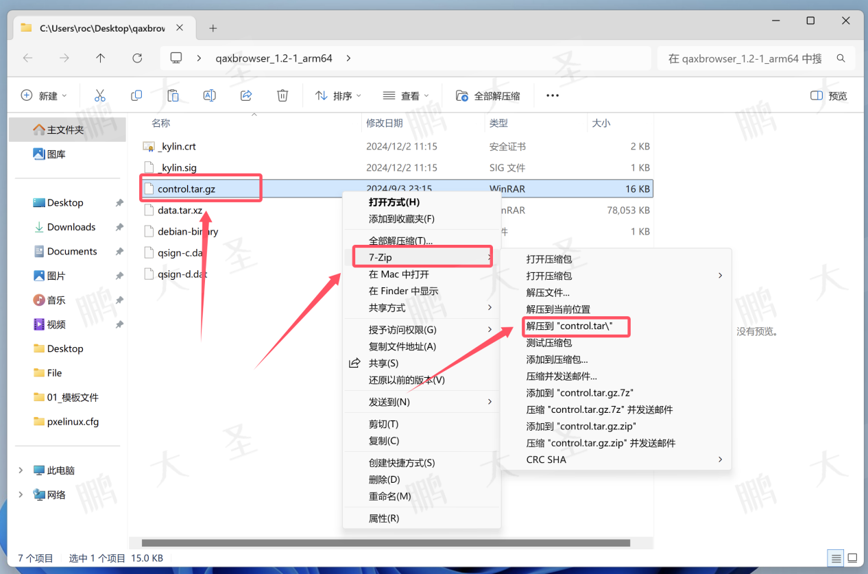The width and height of the screenshot is (868, 574).
Task: Click the Share icon in toolbar
Action: [x=246, y=96]
